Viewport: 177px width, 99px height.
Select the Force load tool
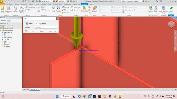(x=53, y=9)
